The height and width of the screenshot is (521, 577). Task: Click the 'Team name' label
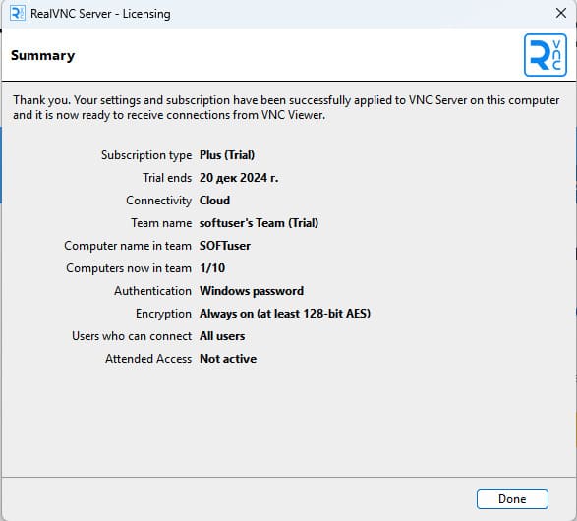[x=161, y=223]
